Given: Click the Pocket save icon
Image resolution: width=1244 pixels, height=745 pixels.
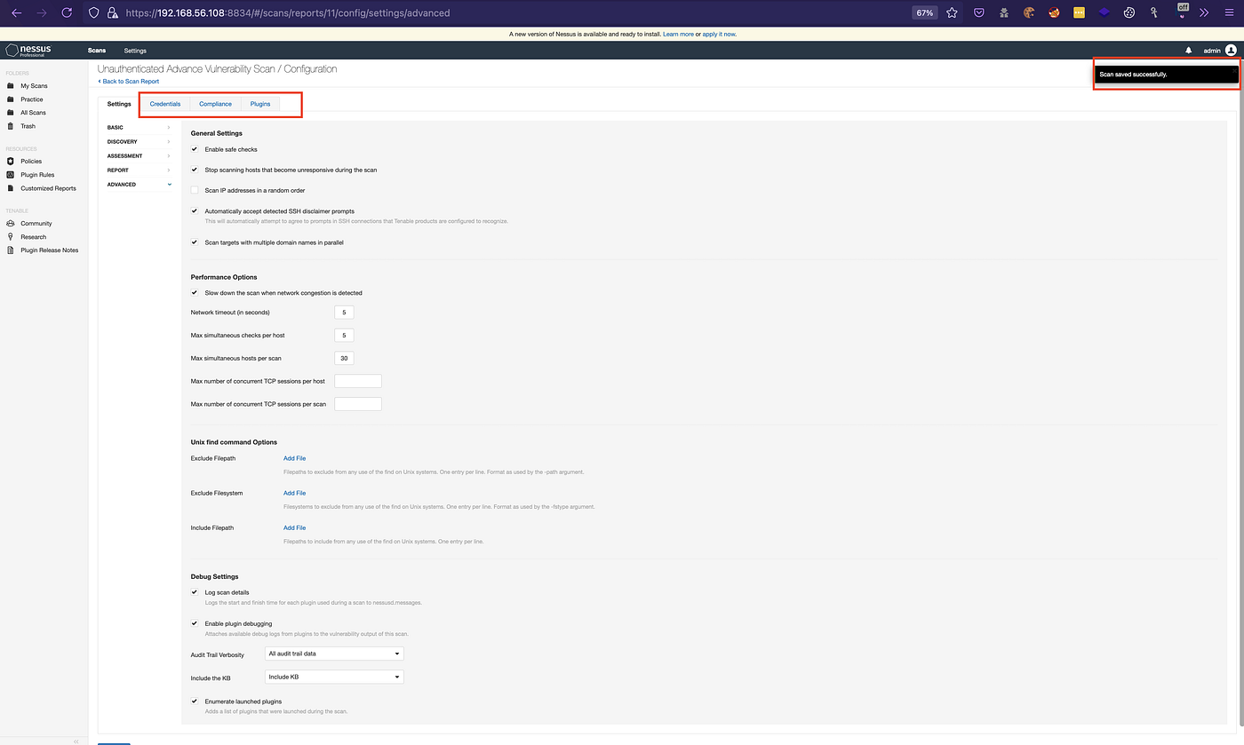Looking at the screenshot, I should click(x=979, y=12).
